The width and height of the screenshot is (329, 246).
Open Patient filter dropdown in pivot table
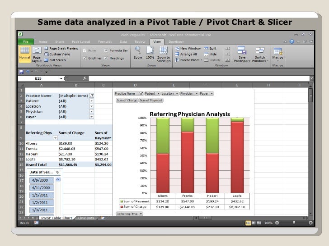[91, 101]
